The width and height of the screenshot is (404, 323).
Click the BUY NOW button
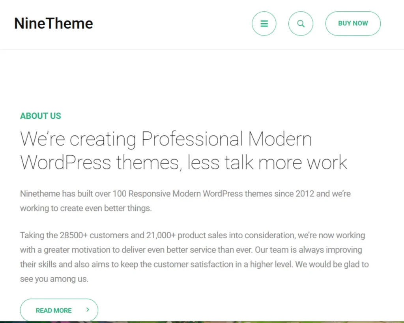click(353, 23)
